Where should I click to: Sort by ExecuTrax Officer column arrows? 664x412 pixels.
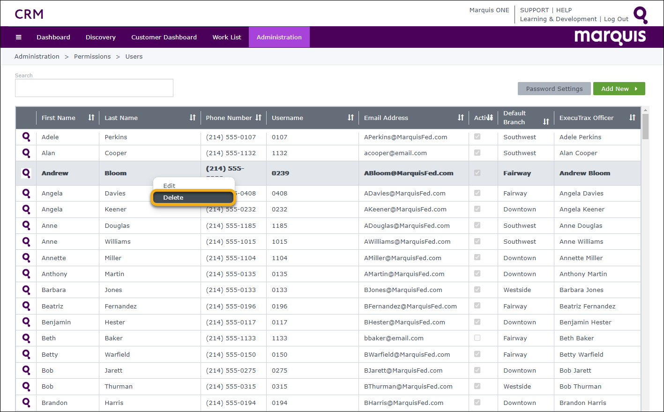coord(632,118)
